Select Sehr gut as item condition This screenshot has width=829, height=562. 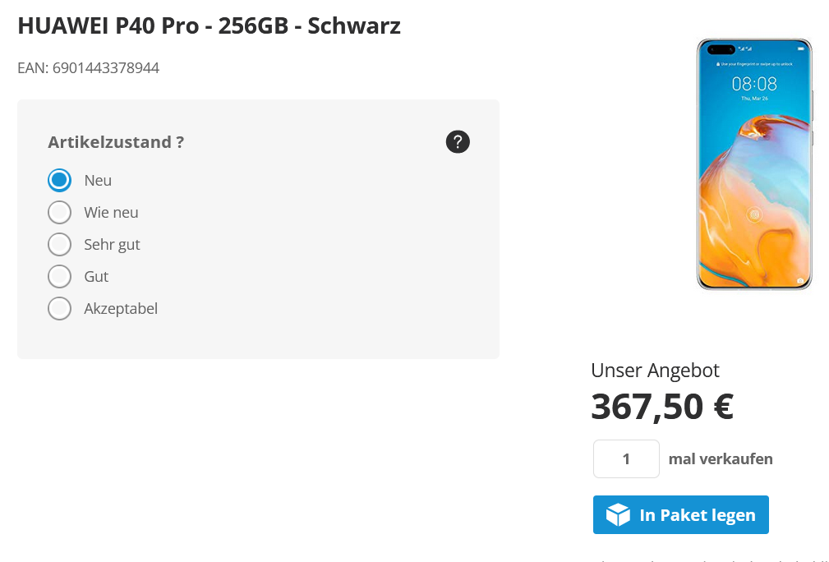tap(59, 244)
